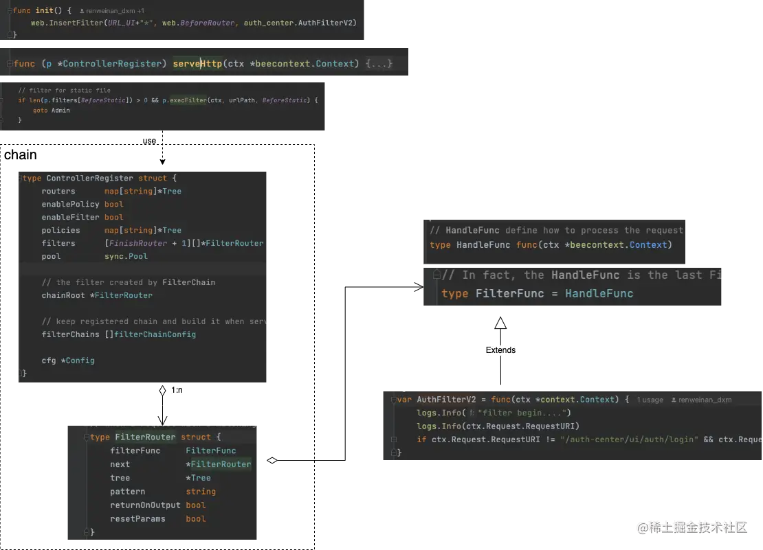Click the filterFunc field in FilterRouter struct
Viewport: 763px width, 550px height.
click(x=135, y=450)
